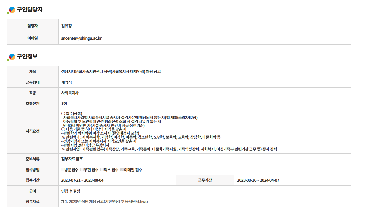Click the 면접 후 결정 salary value
The image size is (365, 207).
71,191
